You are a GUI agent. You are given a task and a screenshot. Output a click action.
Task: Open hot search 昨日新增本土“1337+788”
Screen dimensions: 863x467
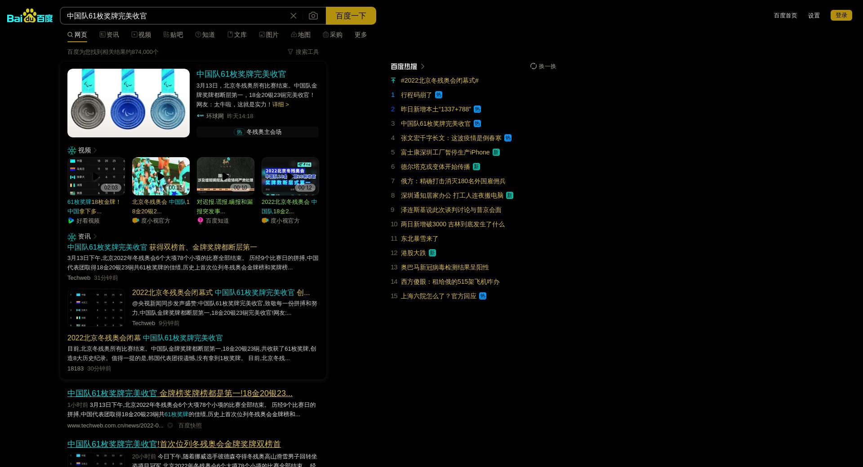pos(436,109)
